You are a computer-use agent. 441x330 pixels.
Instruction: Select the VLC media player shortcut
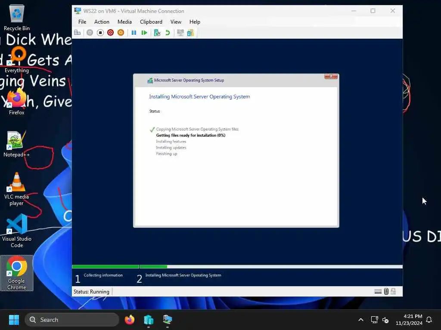pos(17,189)
